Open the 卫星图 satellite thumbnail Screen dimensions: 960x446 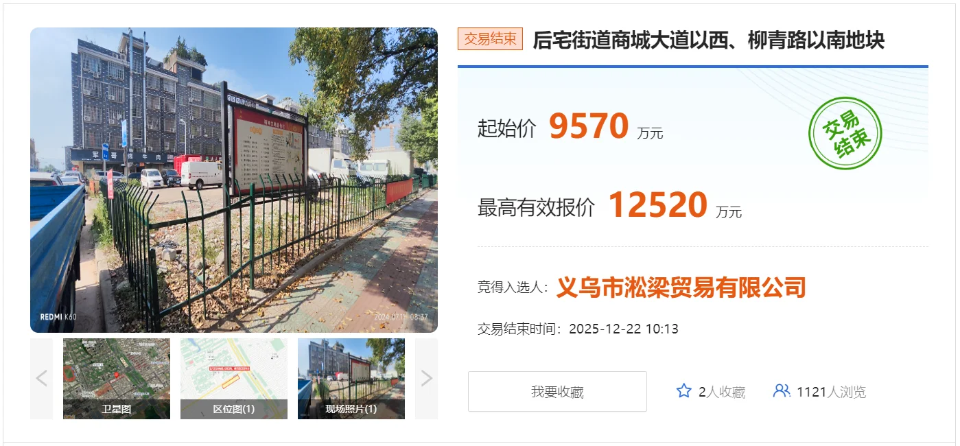(x=117, y=378)
